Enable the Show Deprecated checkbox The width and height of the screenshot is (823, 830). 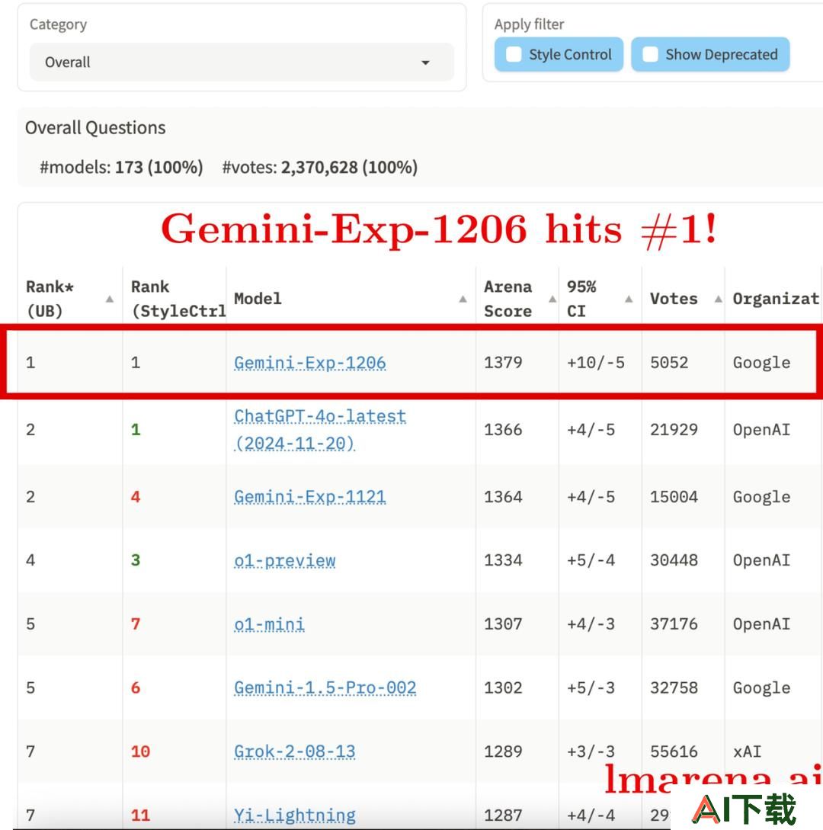(x=650, y=55)
